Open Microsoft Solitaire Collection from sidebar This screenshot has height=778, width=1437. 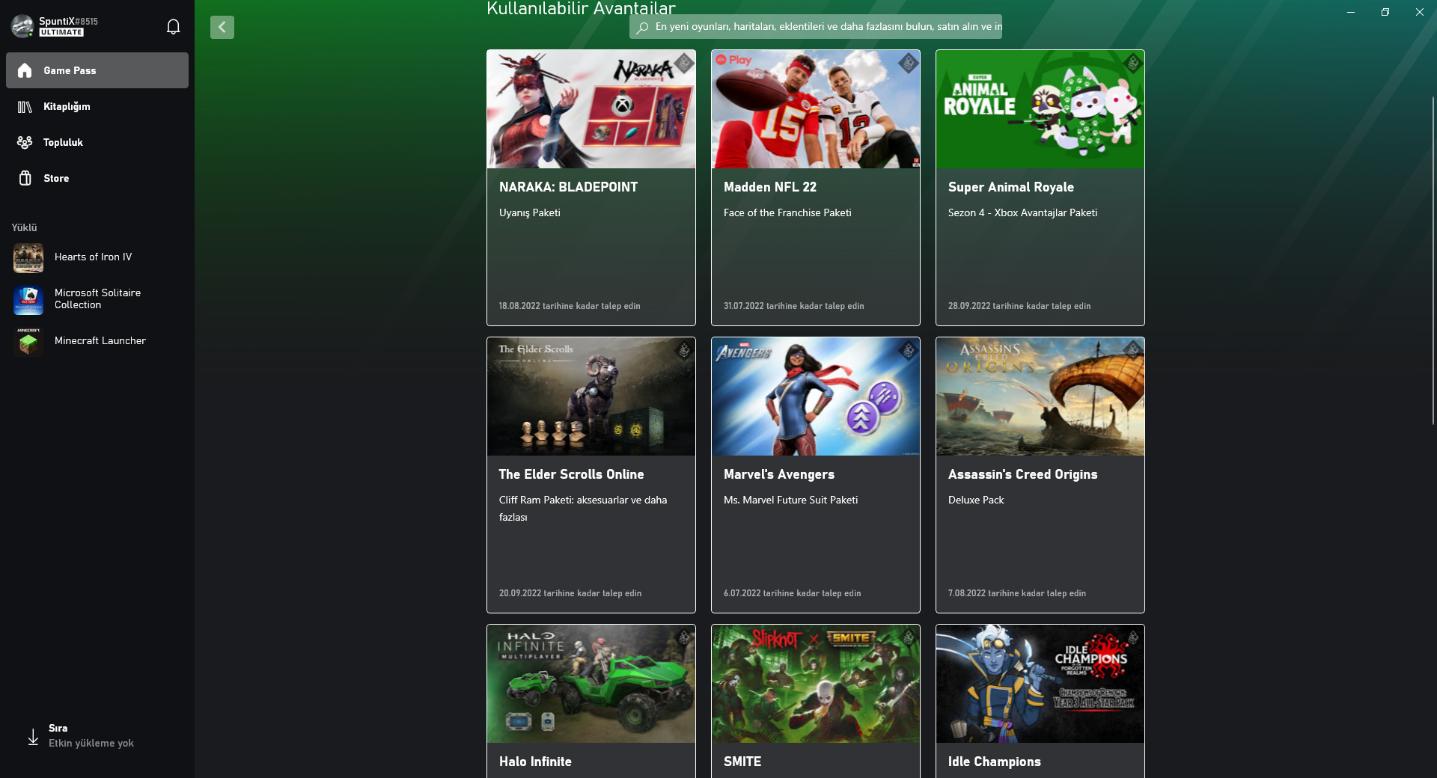97,299
